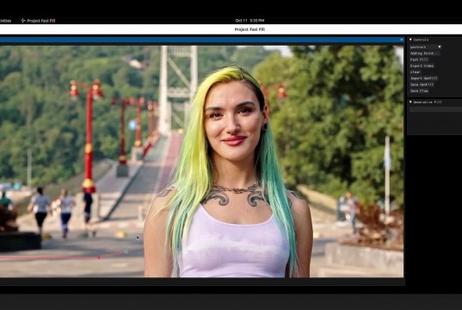Click the Adding Point button
462x310 pixels.
point(425,53)
